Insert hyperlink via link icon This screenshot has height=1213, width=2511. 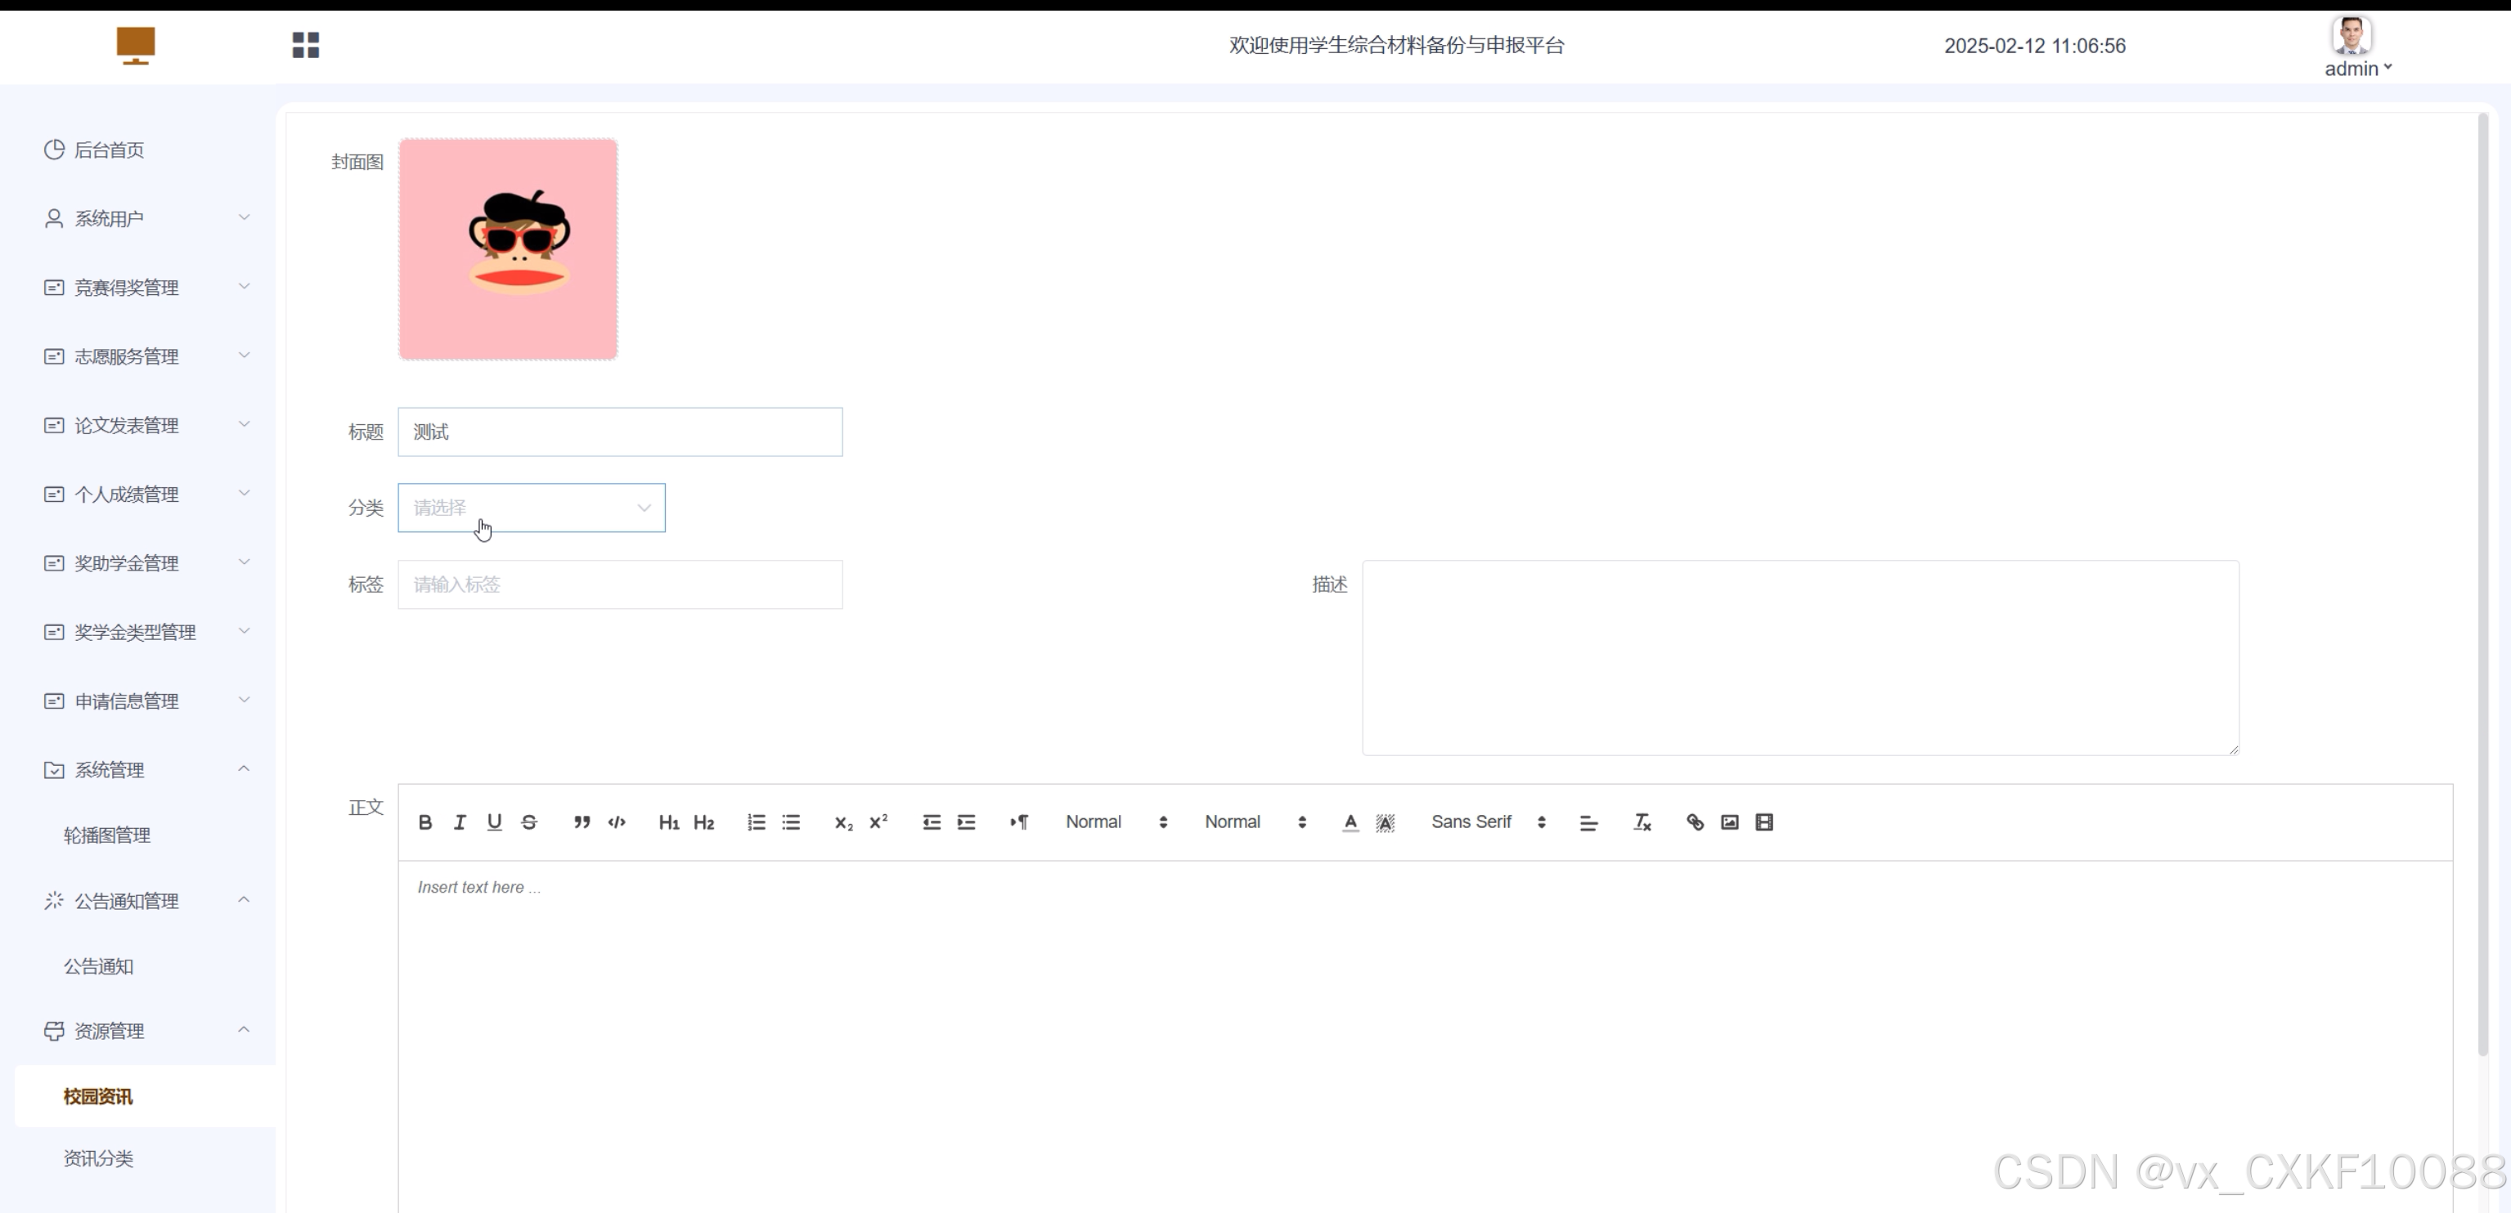(x=1695, y=822)
